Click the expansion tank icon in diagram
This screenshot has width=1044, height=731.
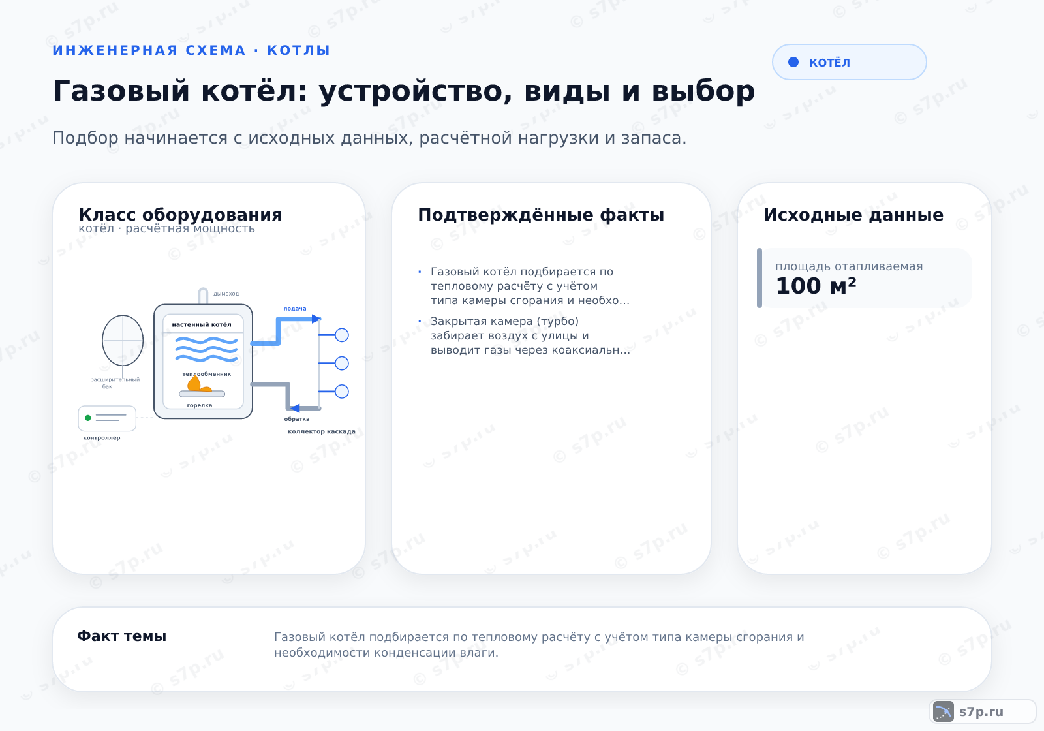tap(123, 340)
